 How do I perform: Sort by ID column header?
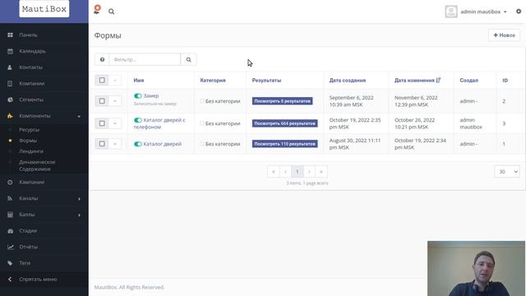(x=505, y=81)
